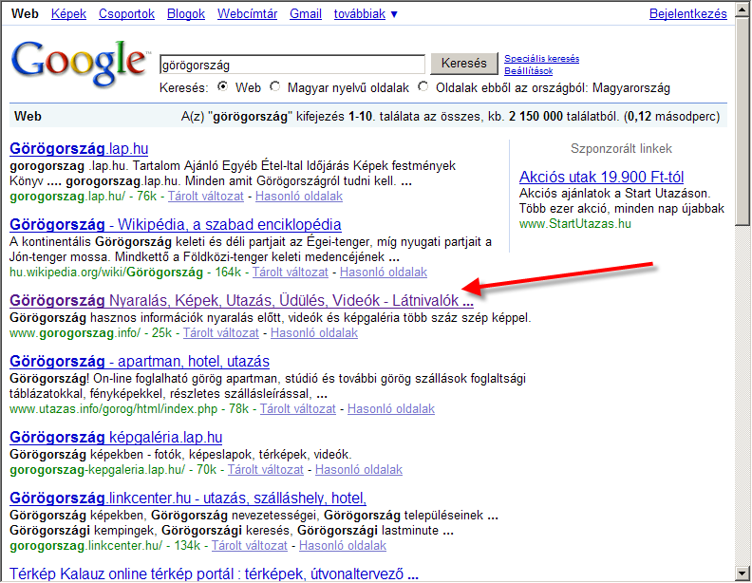Open Tárolt változat for gorogorszag.lap.hu
This screenshot has width=752, height=583.
[x=205, y=197]
